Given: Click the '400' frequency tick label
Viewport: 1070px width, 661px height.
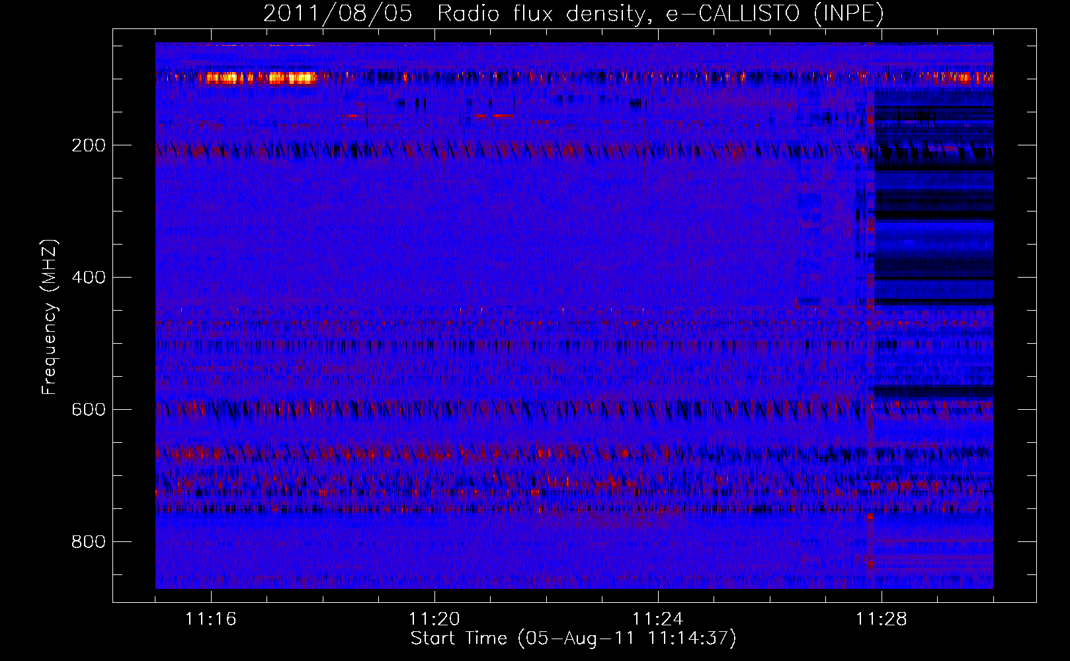Looking at the screenshot, I should coord(89,278).
